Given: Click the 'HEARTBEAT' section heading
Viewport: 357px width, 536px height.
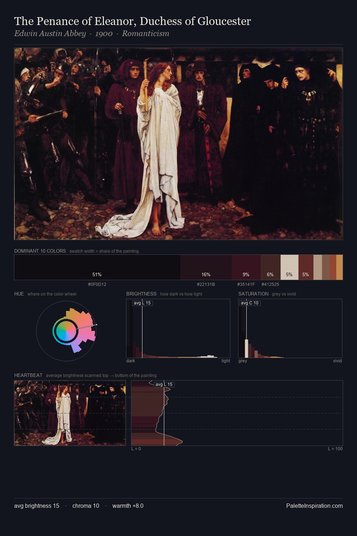Looking at the screenshot, I should 28,375.
